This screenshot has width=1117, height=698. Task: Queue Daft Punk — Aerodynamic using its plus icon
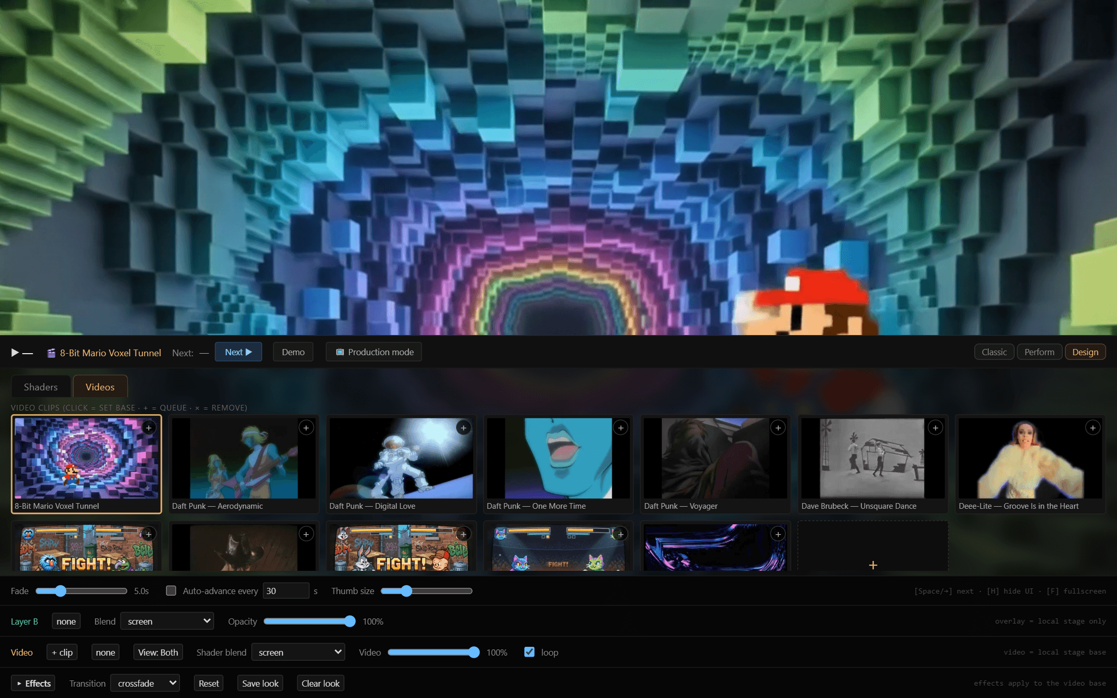[306, 428]
